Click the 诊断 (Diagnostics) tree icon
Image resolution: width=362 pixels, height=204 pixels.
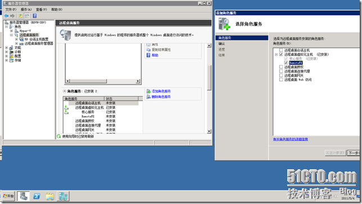tap(12, 52)
